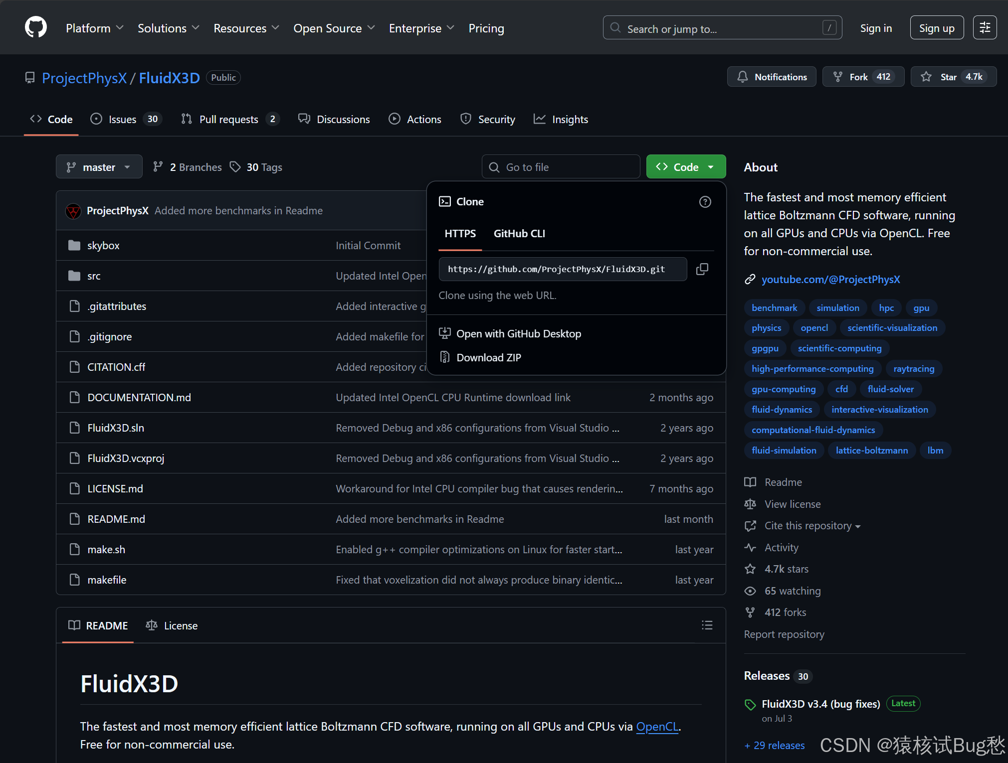Click the file icon for LICENSE.md

(74, 488)
